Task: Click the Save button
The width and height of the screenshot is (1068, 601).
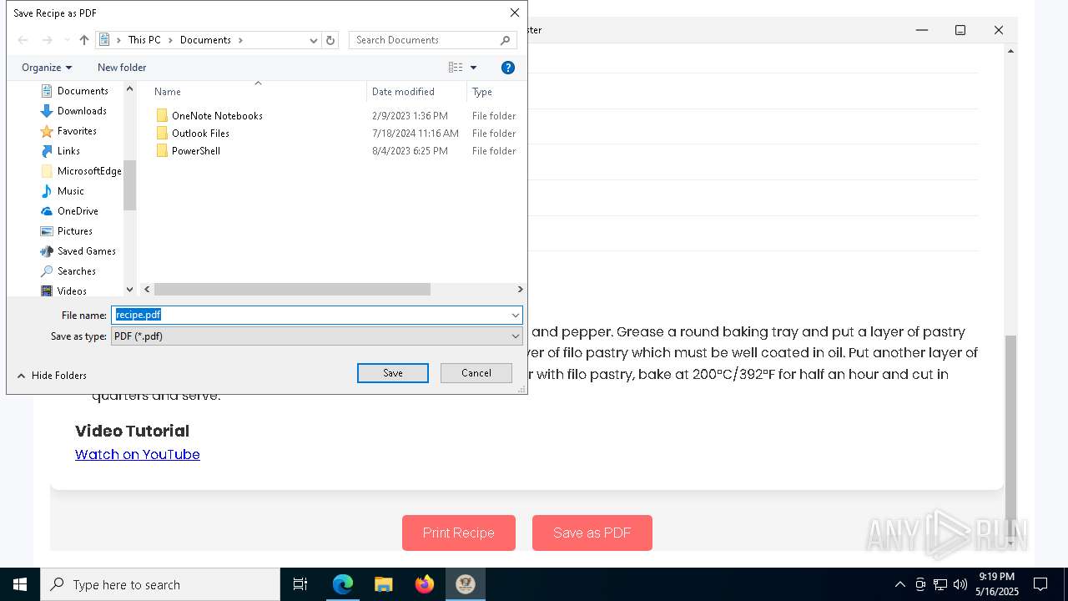Action: (x=393, y=373)
